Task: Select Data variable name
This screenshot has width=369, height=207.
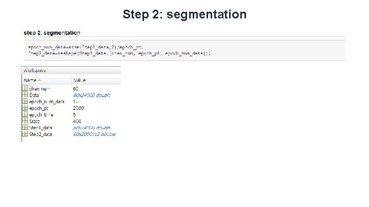Action: 34,95
